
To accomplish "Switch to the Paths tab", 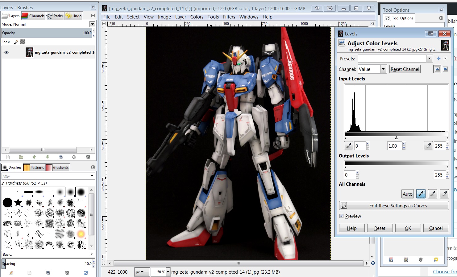I will [x=55, y=16].
